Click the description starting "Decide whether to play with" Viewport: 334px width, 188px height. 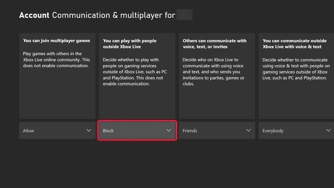pos(135,72)
